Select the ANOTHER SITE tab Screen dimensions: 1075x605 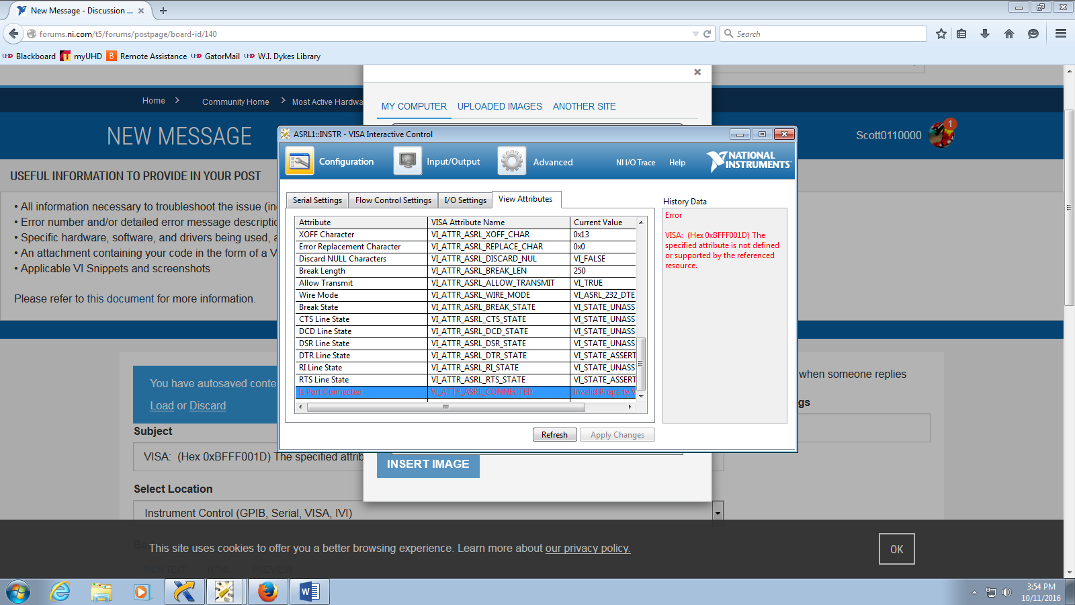click(585, 106)
